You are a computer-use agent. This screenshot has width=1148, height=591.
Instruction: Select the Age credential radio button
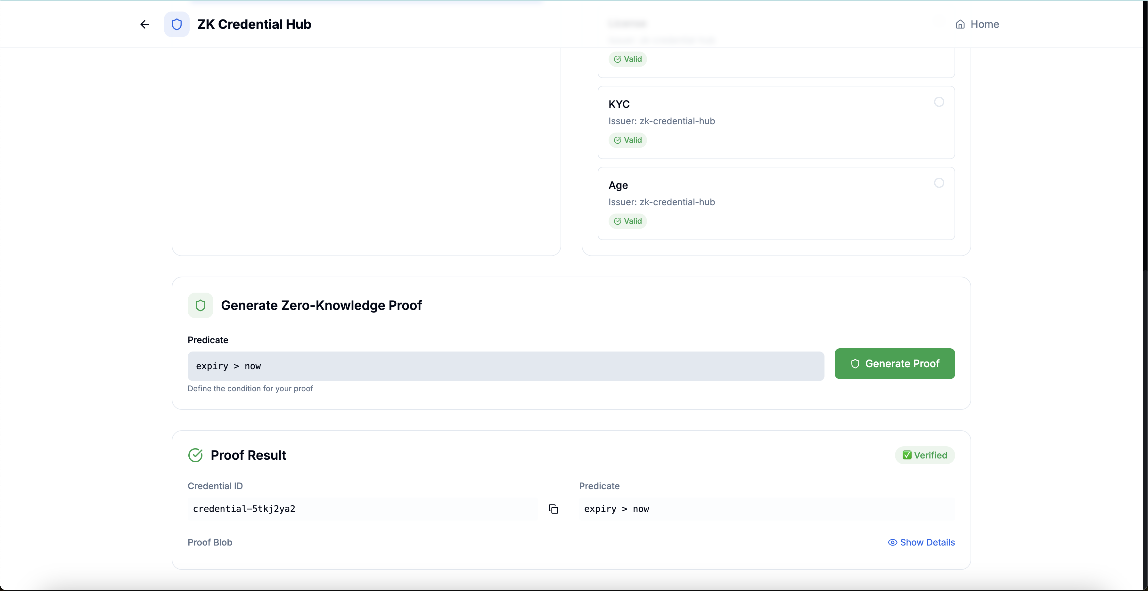point(939,183)
